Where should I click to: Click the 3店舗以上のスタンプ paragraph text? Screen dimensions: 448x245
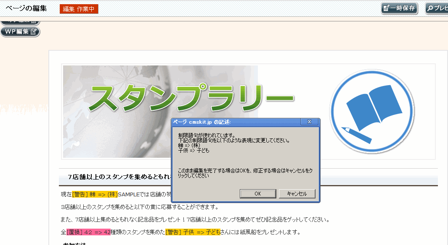[139, 207]
